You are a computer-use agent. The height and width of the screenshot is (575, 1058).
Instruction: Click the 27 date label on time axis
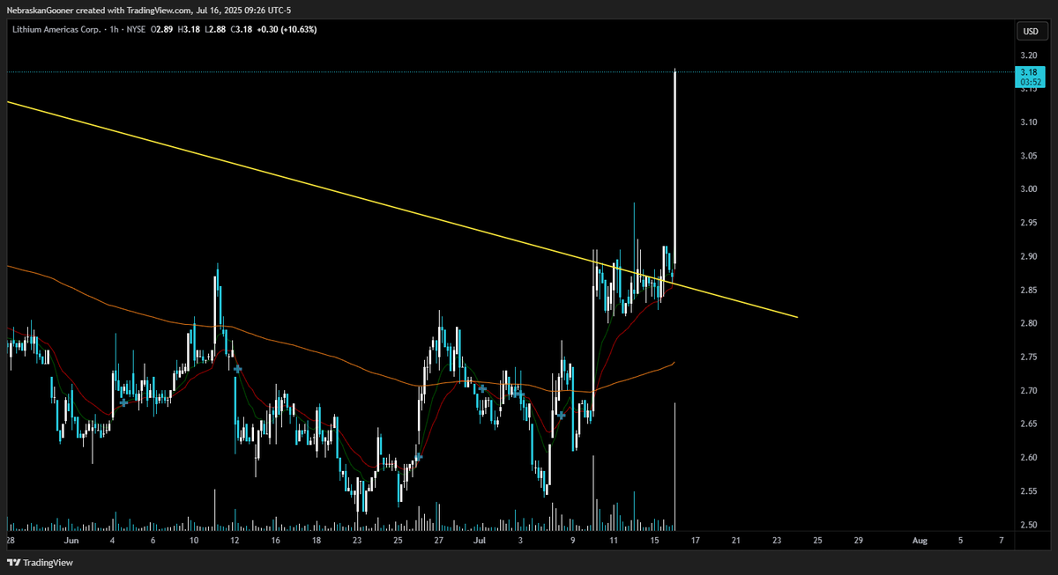438,542
